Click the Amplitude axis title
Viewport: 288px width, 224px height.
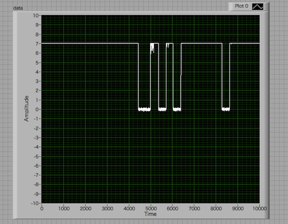[x=27, y=109]
